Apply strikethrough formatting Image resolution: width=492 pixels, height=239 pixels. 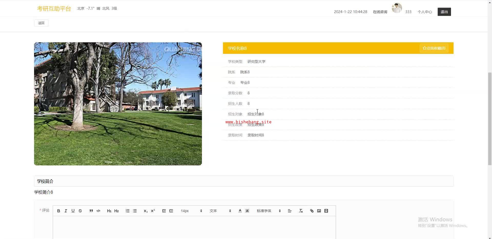[x=80, y=211]
